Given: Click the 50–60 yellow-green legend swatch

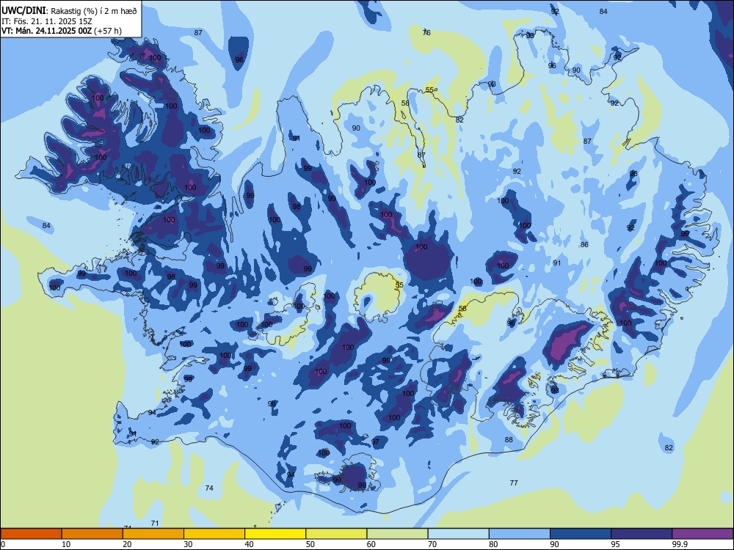Looking at the screenshot, I should coord(336,534).
